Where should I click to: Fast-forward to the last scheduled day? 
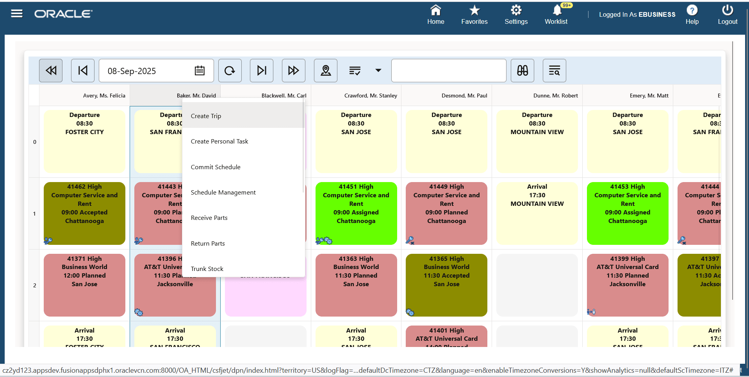pyautogui.click(x=293, y=71)
